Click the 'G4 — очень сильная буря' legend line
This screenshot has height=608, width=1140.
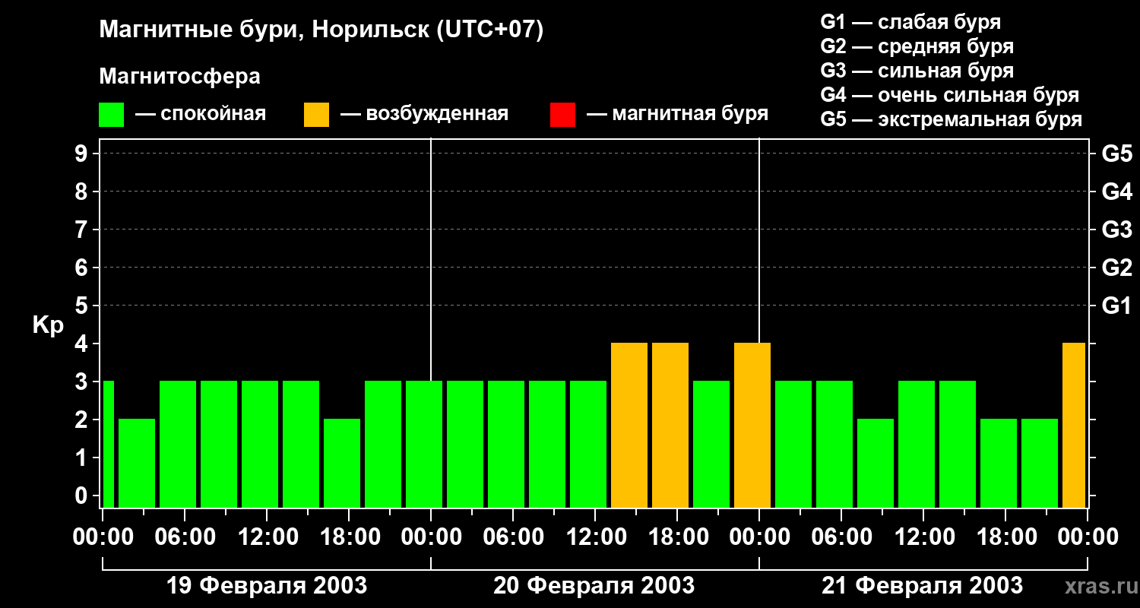point(950,95)
